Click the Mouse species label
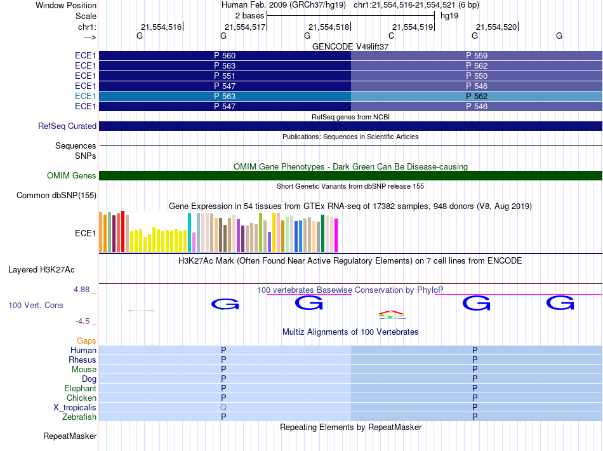This screenshot has width=603, height=451. 84,370
